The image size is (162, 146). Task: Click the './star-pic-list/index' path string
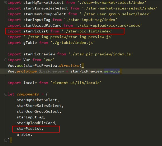coord(87,31)
